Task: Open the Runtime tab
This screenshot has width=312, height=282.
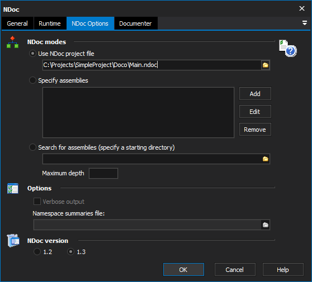Action: click(50, 23)
